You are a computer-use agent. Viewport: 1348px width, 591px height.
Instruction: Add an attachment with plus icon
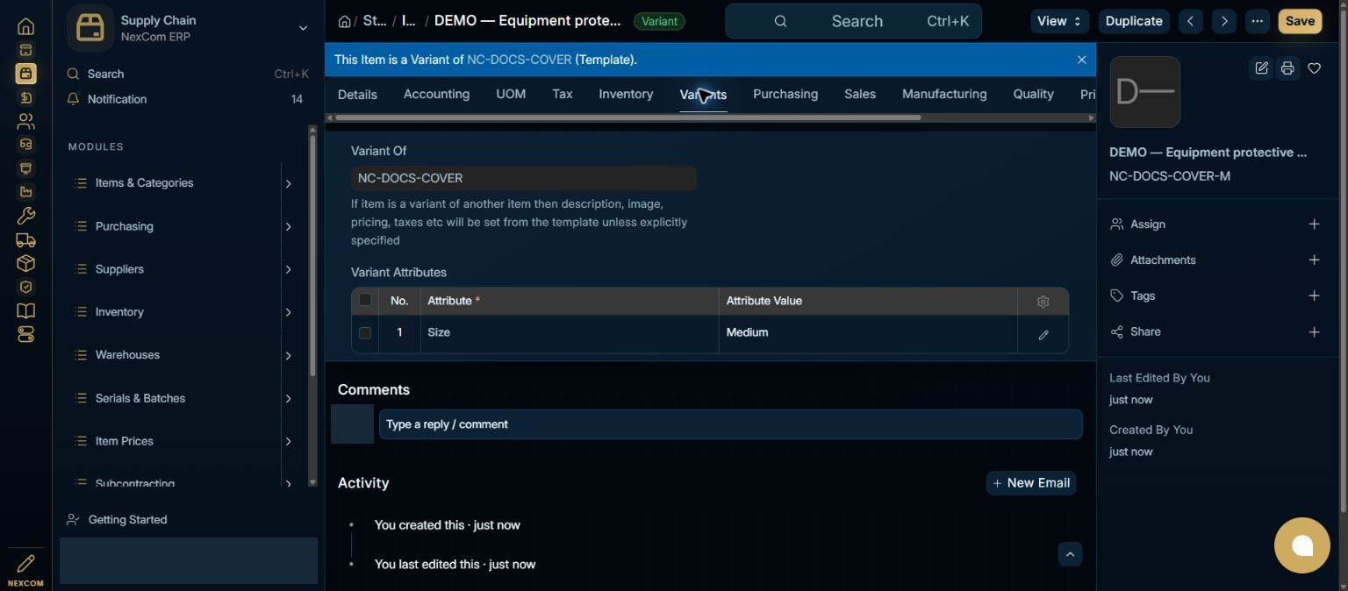[x=1314, y=260]
